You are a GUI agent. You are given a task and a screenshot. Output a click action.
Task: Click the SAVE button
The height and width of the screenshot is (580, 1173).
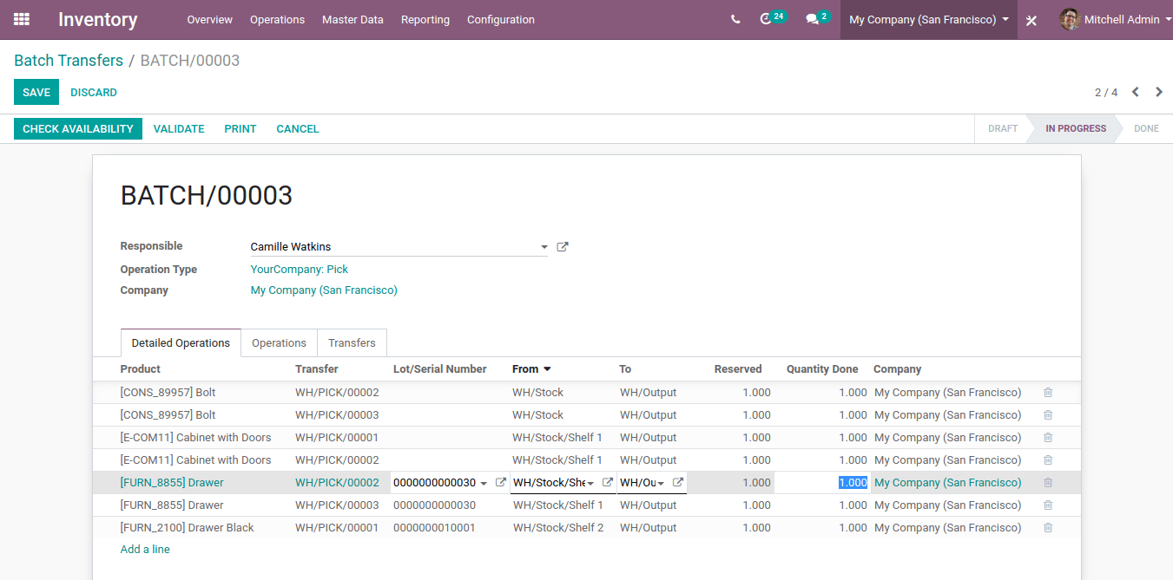36,92
